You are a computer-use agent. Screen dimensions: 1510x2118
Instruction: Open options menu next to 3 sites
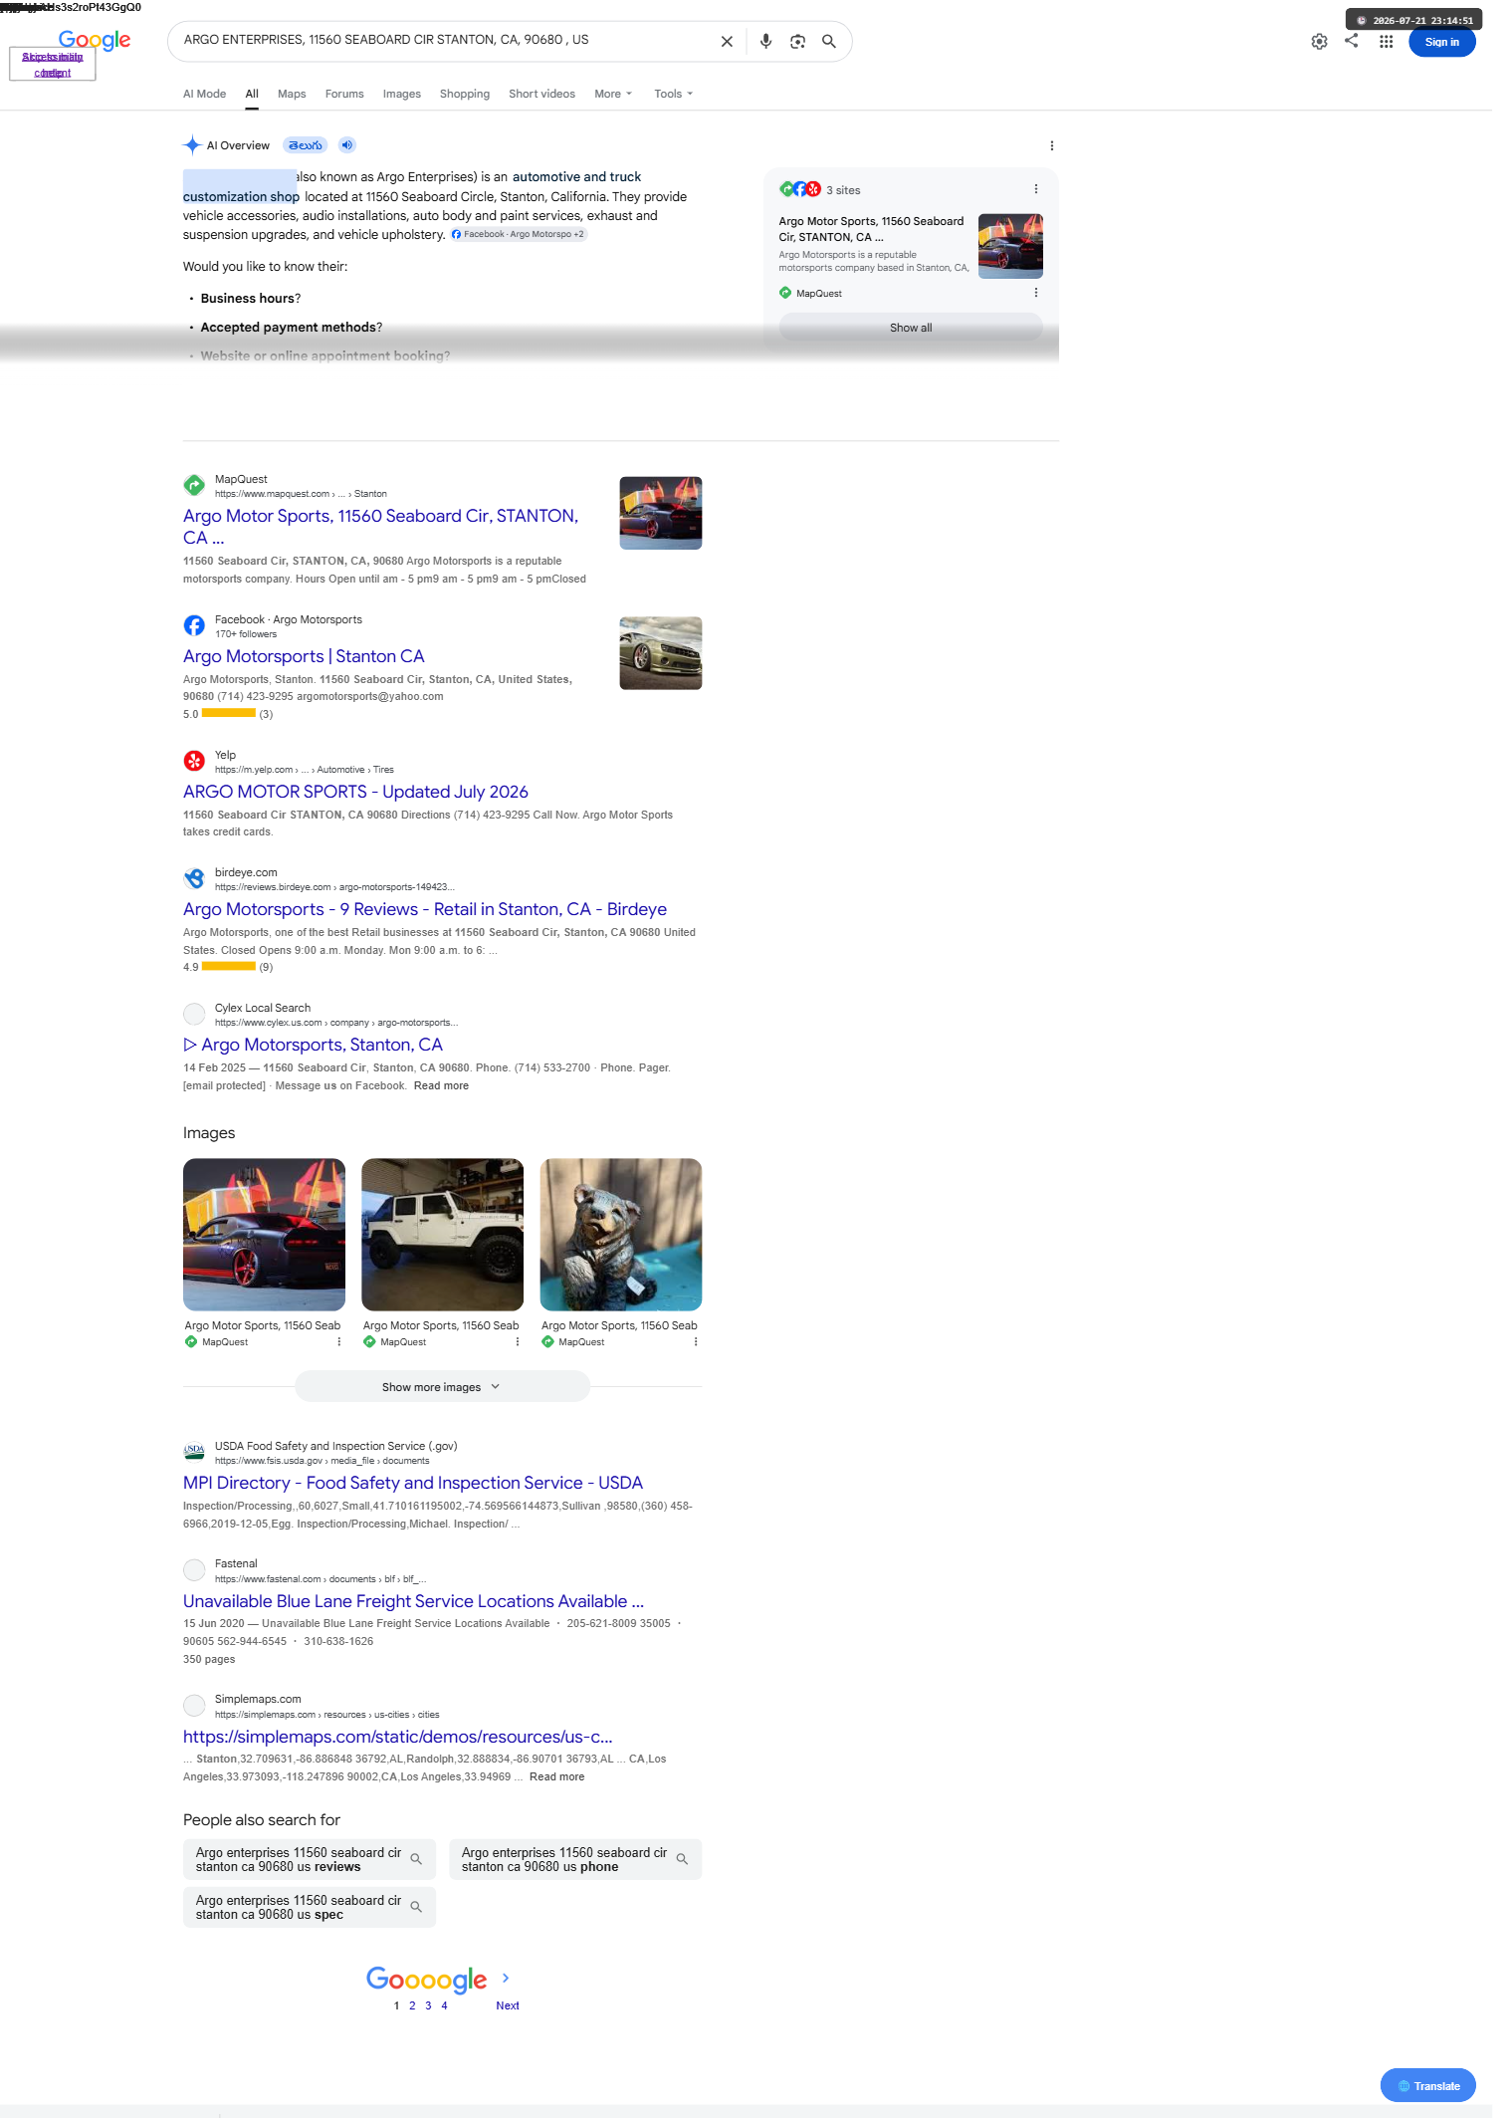1035,189
